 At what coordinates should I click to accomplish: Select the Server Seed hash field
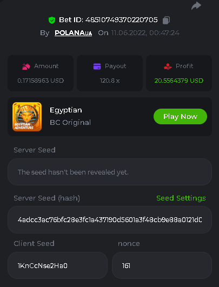pyautogui.click(x=110, y=219)
